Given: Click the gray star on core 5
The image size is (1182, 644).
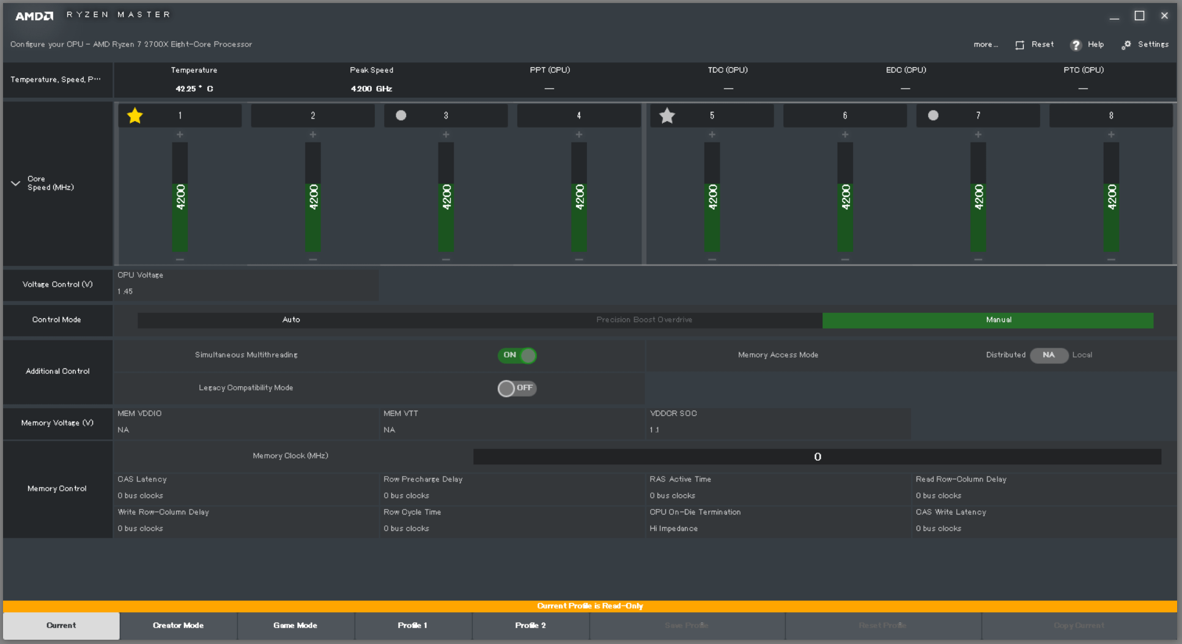Looking at the screenshot, I should [x=667, y=115].
